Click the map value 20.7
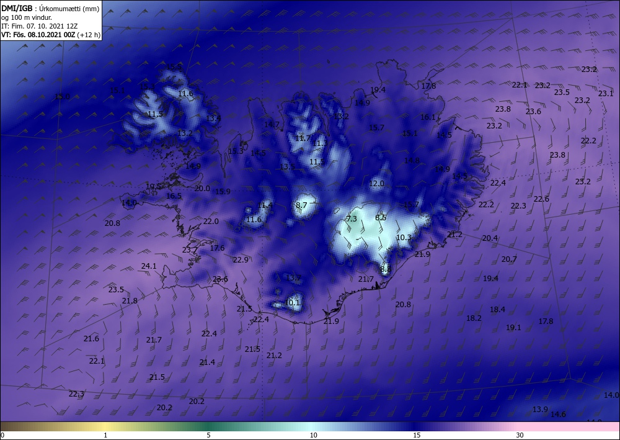Viewport: 620px width, 440px height. [x=509, y=259]
